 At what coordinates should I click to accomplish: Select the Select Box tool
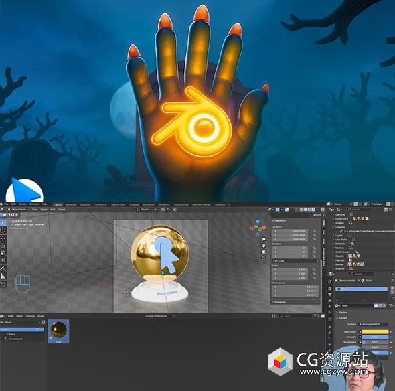point(3,223)
